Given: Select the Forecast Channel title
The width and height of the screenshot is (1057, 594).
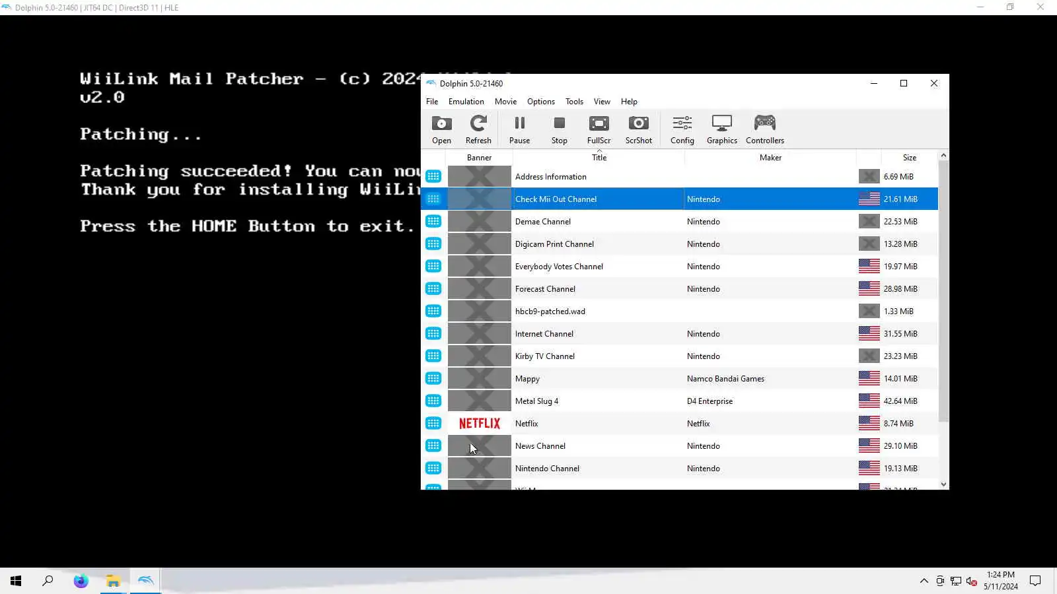Looking at the screenshot, I should coord(545,289).
